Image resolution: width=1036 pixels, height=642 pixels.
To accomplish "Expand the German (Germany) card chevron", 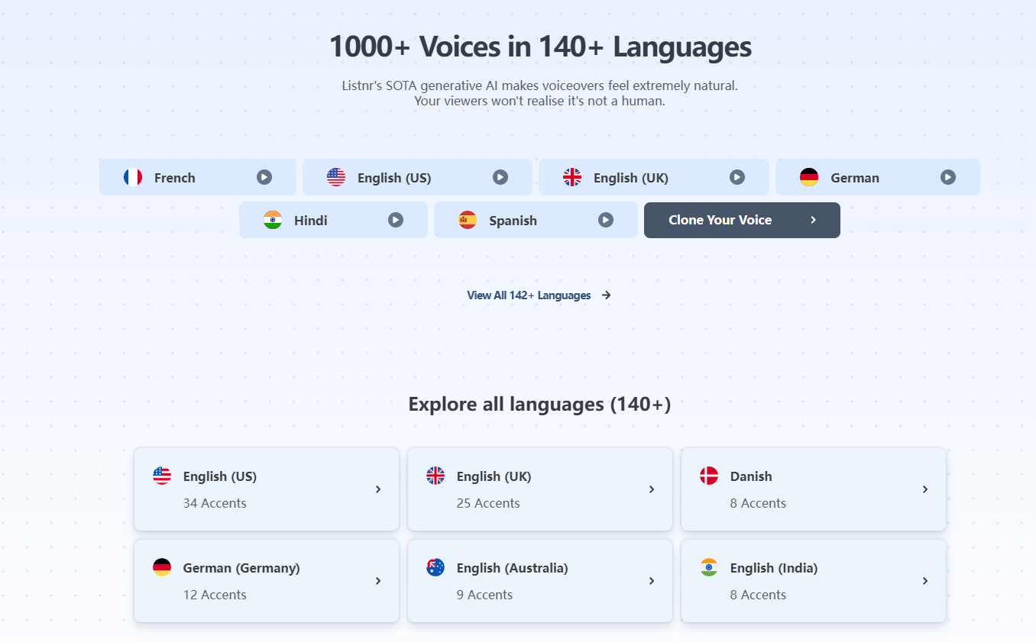I will (x=378, y=581).
